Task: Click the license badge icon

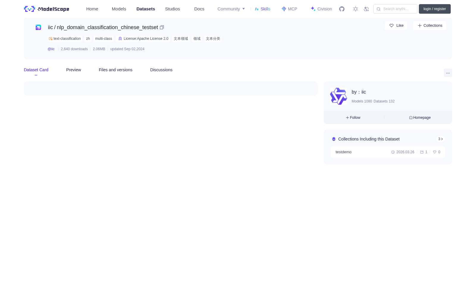Action: click(120, 39)
